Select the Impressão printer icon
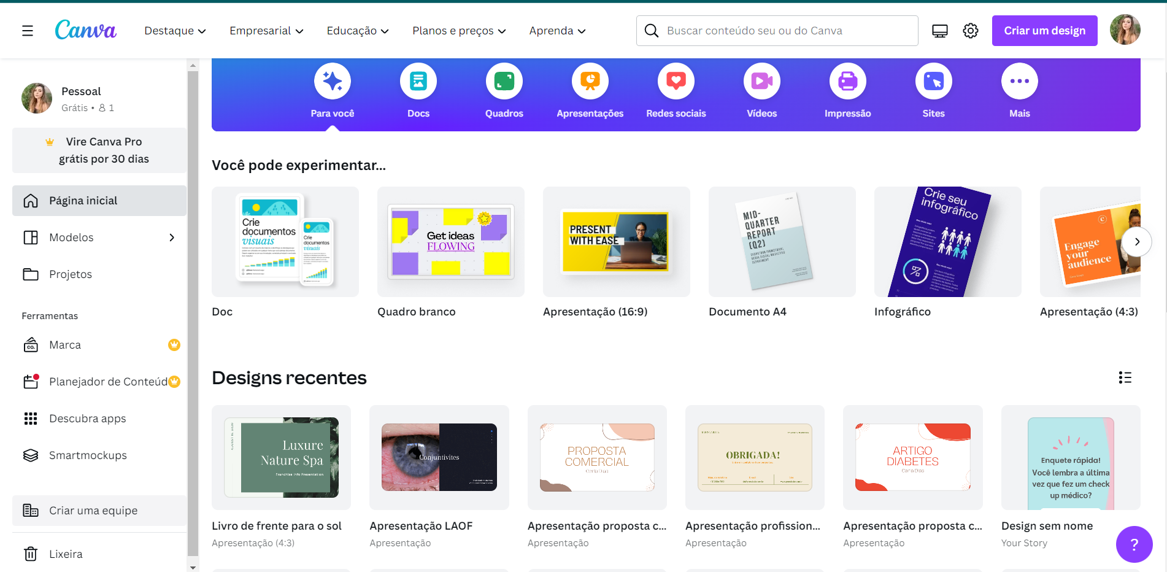 (848, 81)
